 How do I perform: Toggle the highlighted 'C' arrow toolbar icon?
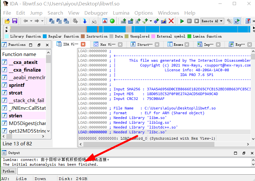(x=237, y=21)
